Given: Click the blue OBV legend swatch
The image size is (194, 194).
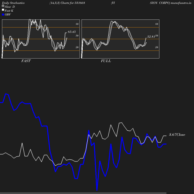Looking at the screenshot, I should click(x=3, y=15).
